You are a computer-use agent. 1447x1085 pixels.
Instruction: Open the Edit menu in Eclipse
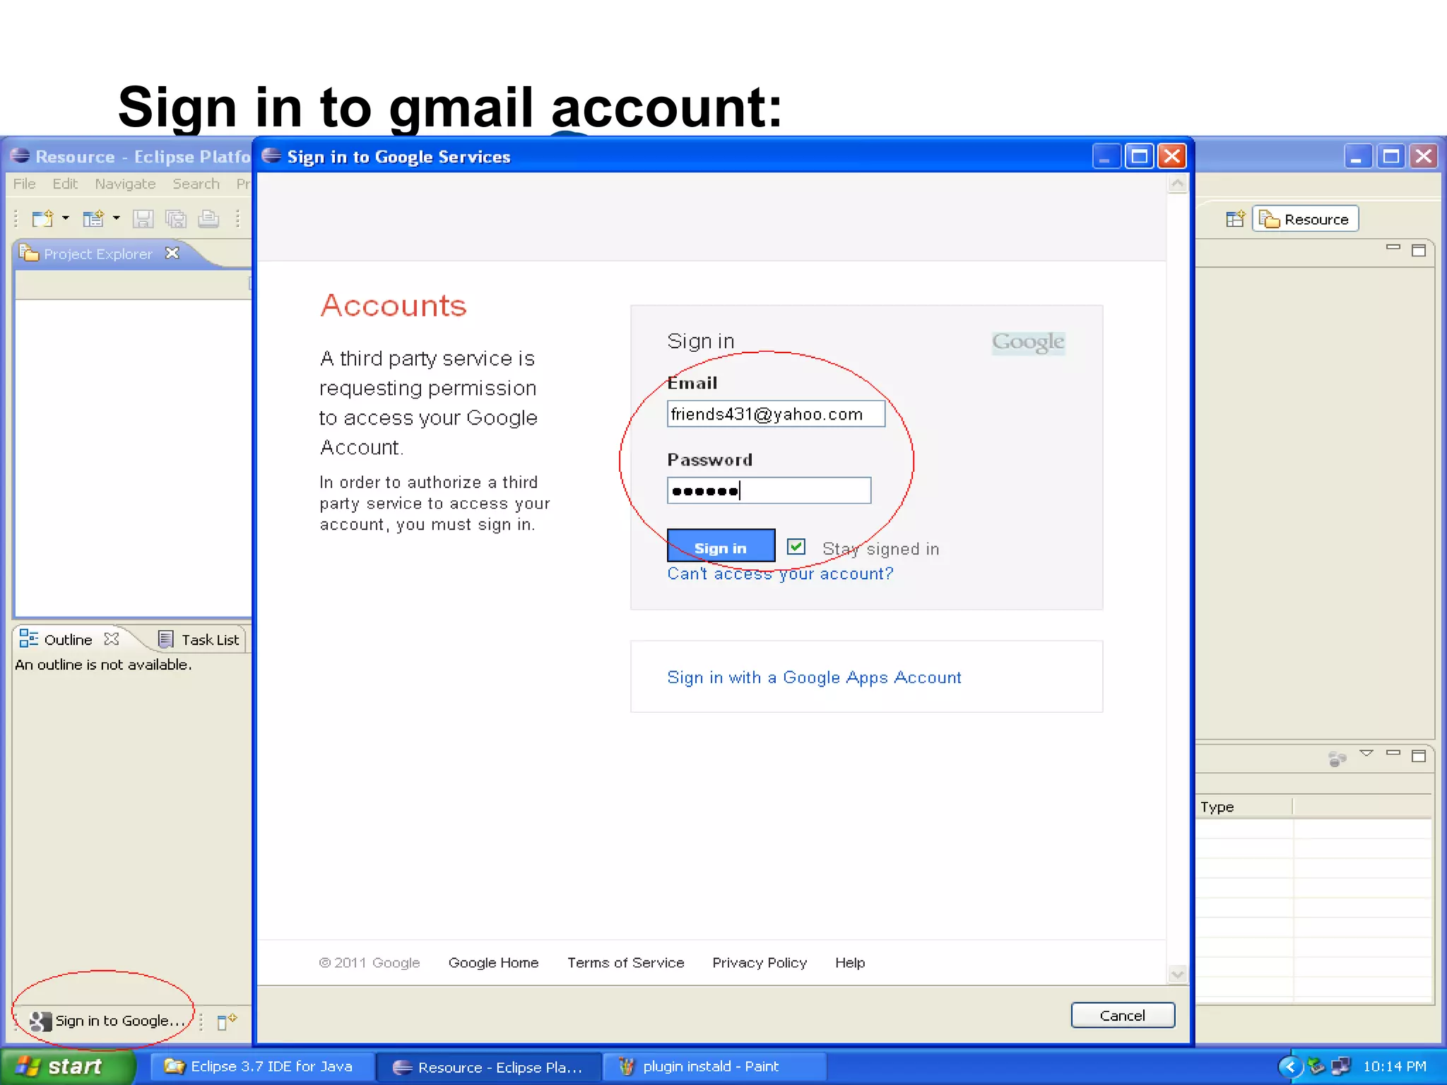(65, 184)
